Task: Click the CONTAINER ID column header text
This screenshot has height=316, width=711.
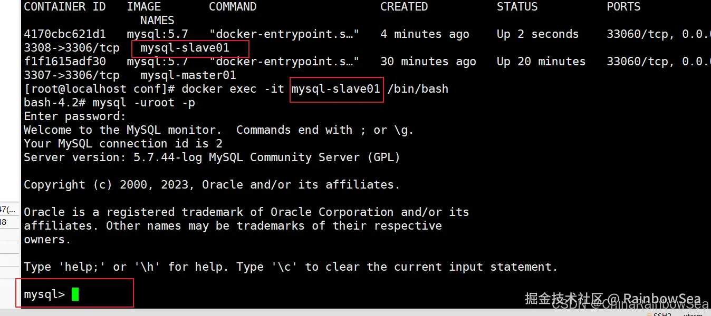Action: pos(64,7)
